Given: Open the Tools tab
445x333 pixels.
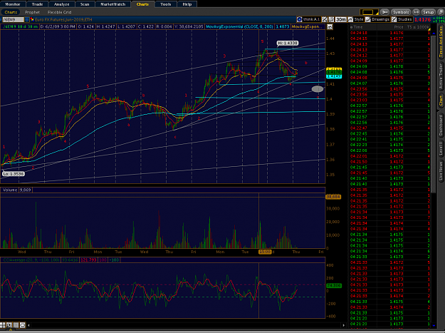Looking at the screenshot, I should point(165,4).
